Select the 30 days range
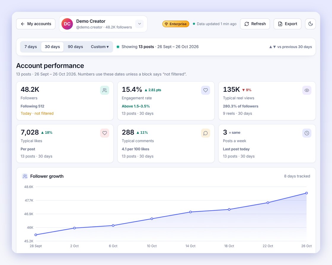The width and height of the screenshot is (332, 265). pos(52,47)
